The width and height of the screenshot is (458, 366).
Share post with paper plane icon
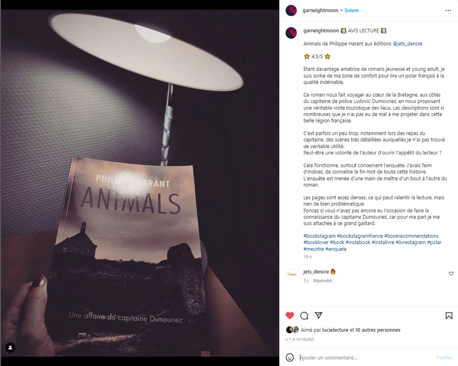318,315
